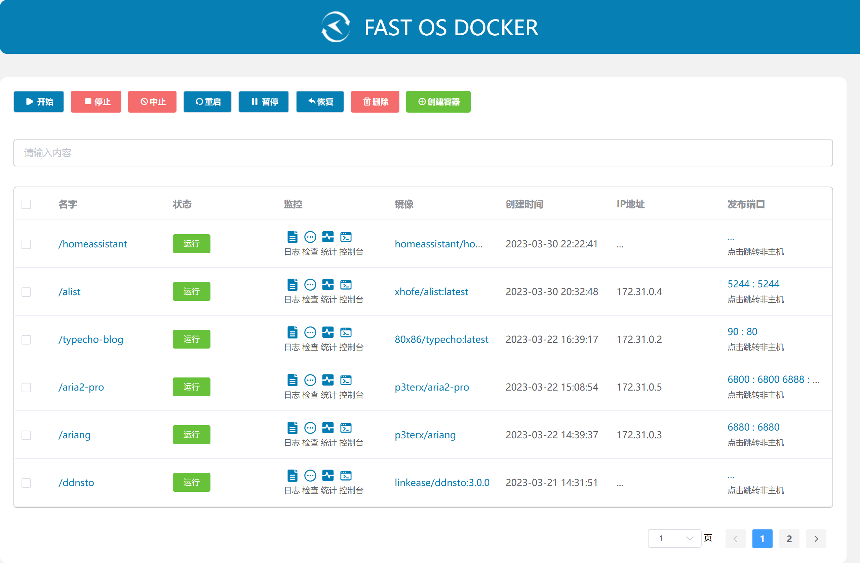The height and width of the screenshot is (563, 860).
Task: Click the previous page arrow
Action: click(735, 538)
